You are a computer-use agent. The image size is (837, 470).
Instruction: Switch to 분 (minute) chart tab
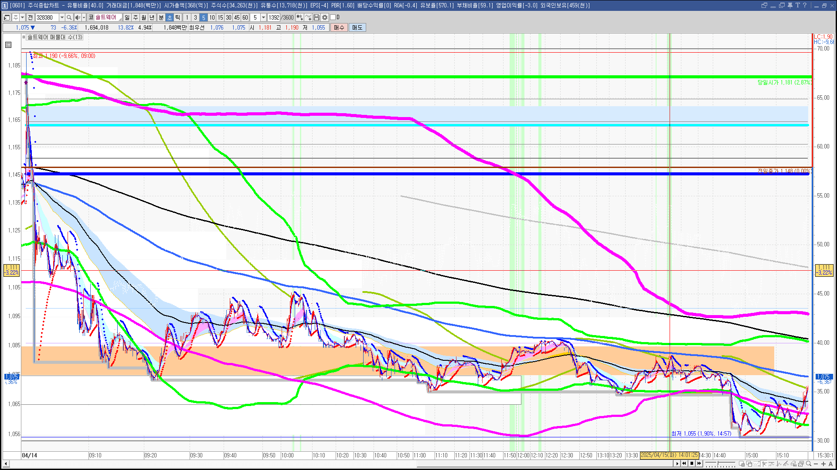point(161,17)
